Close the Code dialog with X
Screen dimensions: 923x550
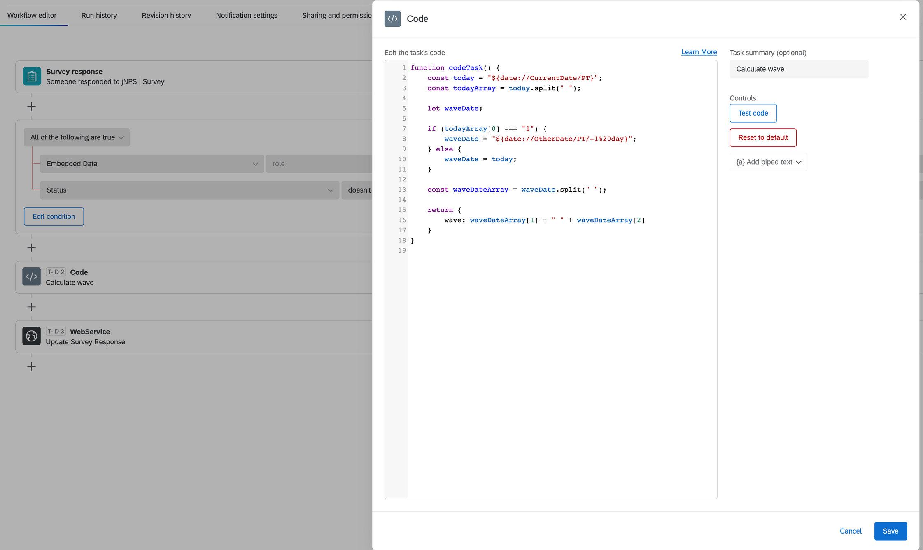pos(903,17)
